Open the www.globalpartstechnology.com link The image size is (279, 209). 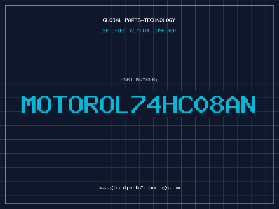click(139, 188)
